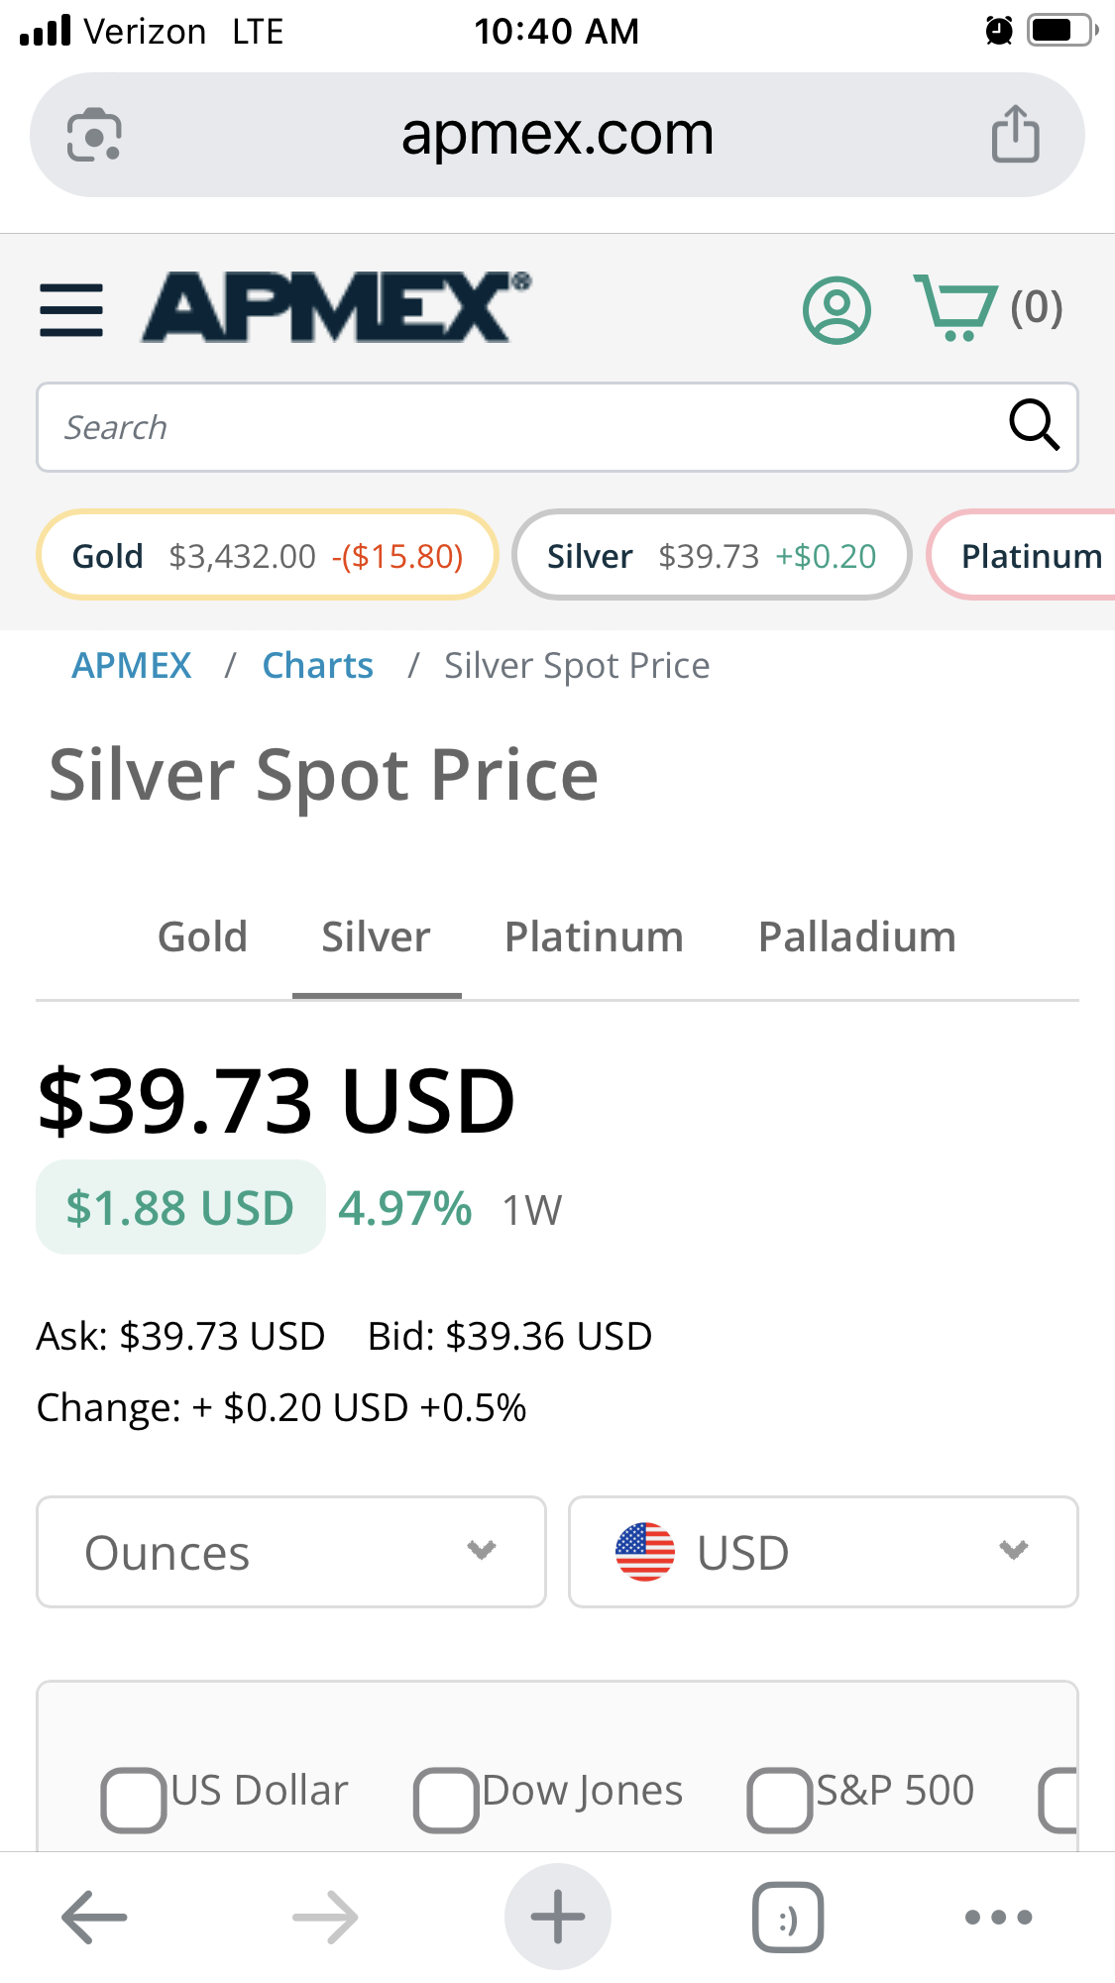
Task: Tap the Gold spot price pill
Action: coord(267,555)
